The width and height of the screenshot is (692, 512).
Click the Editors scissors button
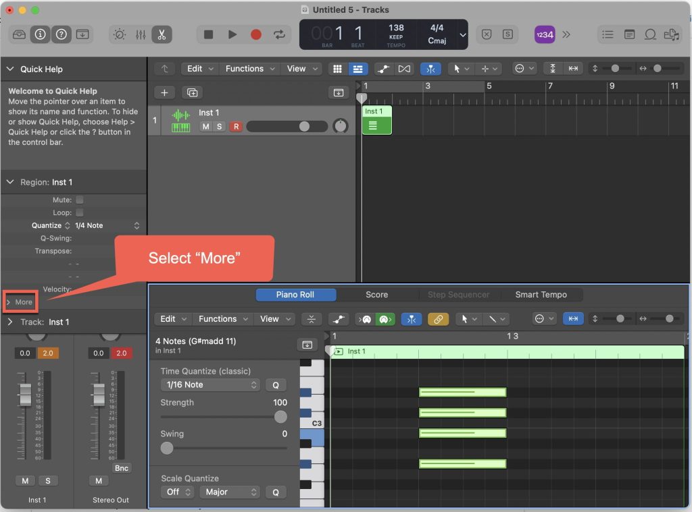coord(162,34)
